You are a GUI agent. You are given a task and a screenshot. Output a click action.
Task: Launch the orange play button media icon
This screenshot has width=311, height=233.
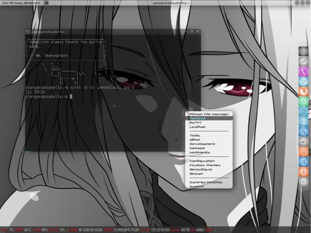[303, 172]
